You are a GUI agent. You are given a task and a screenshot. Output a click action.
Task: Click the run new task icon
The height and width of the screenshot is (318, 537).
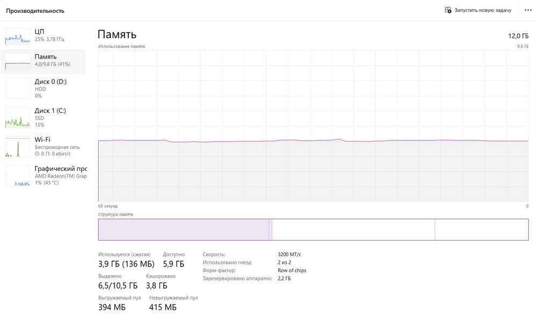448,10
